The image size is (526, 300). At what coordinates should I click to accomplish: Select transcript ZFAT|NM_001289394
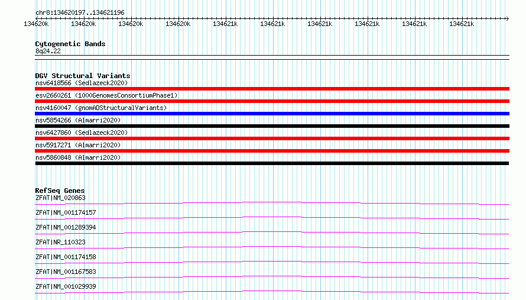(66, 227)
